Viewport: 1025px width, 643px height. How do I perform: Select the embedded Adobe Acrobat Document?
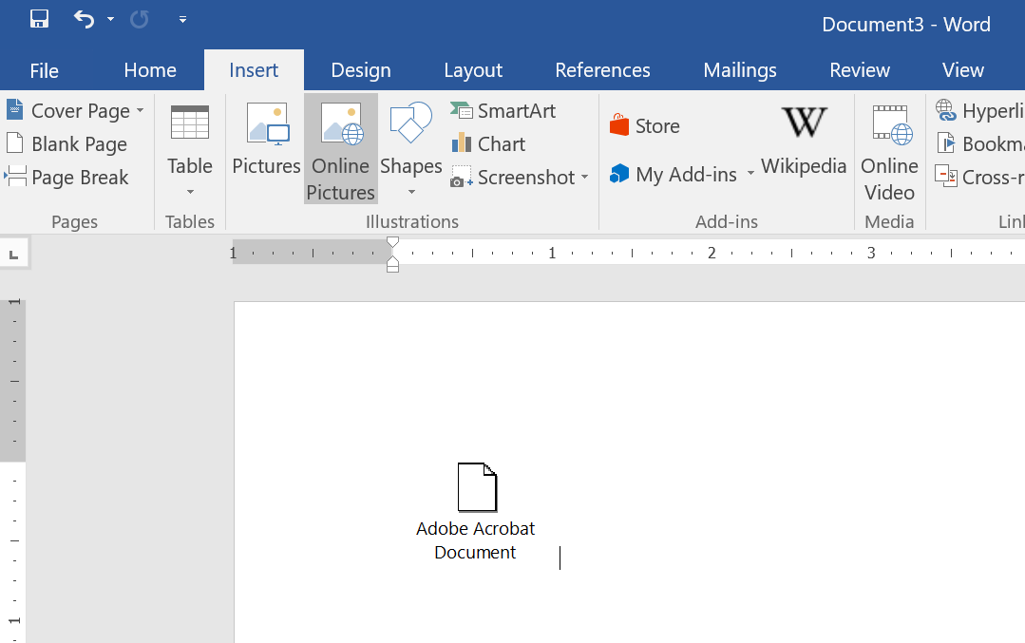pos(476,487)
